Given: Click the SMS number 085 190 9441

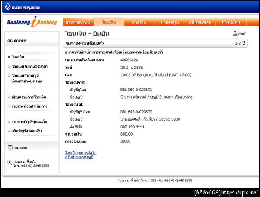Looking at the screenshot, I should (x=132, y=126).
